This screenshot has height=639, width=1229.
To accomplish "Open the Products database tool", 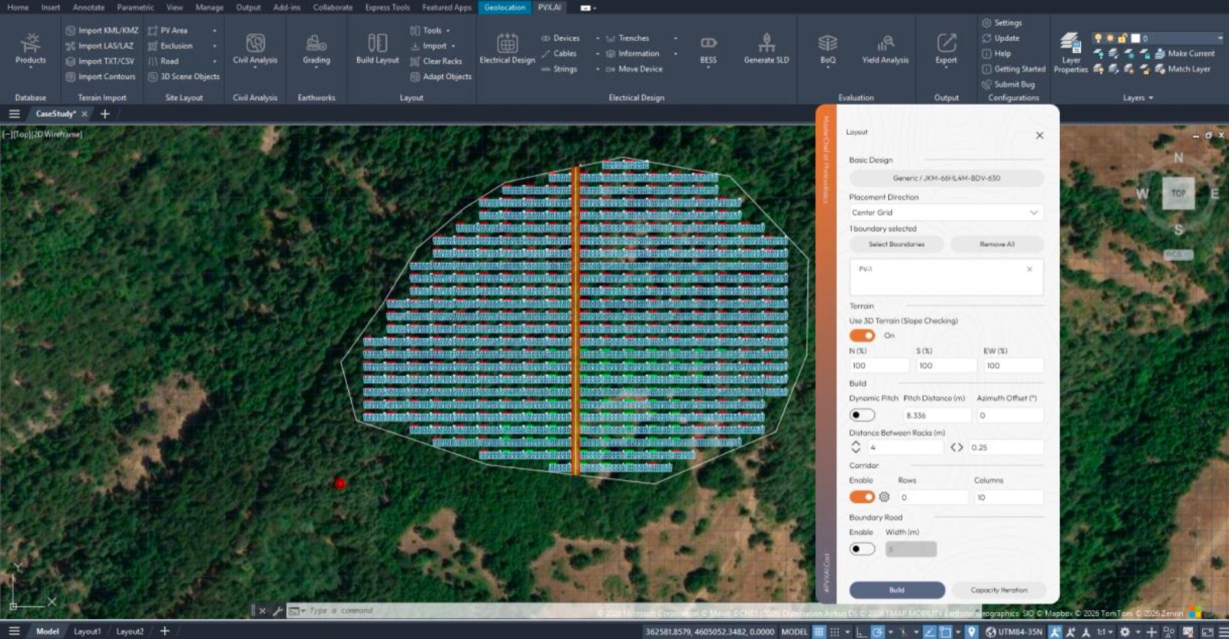I will click(x=31, y=49).
